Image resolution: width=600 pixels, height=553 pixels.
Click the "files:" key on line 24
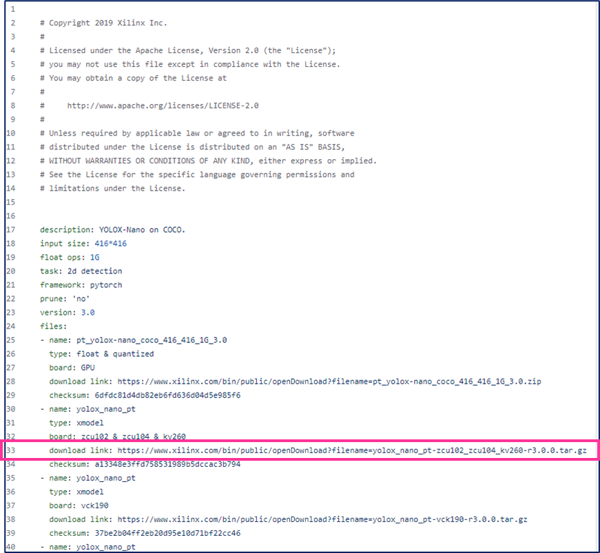pos(53,326)
